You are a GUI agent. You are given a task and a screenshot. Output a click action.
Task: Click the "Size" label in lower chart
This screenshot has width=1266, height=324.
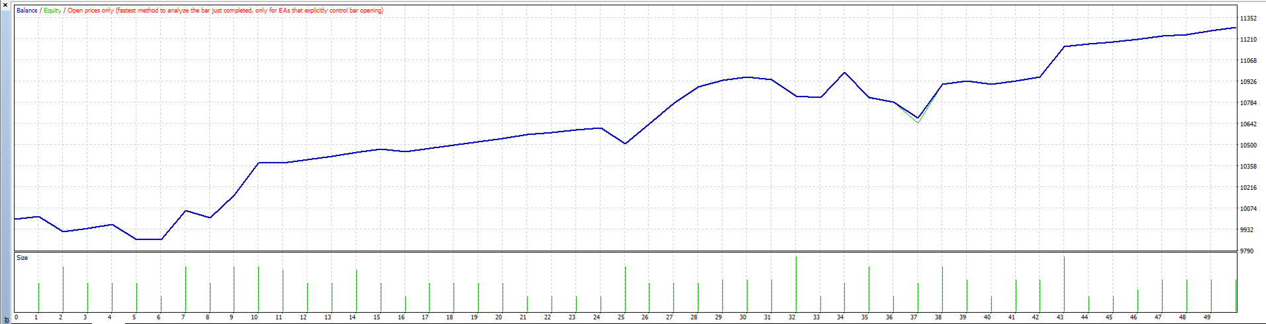(23, 258)
